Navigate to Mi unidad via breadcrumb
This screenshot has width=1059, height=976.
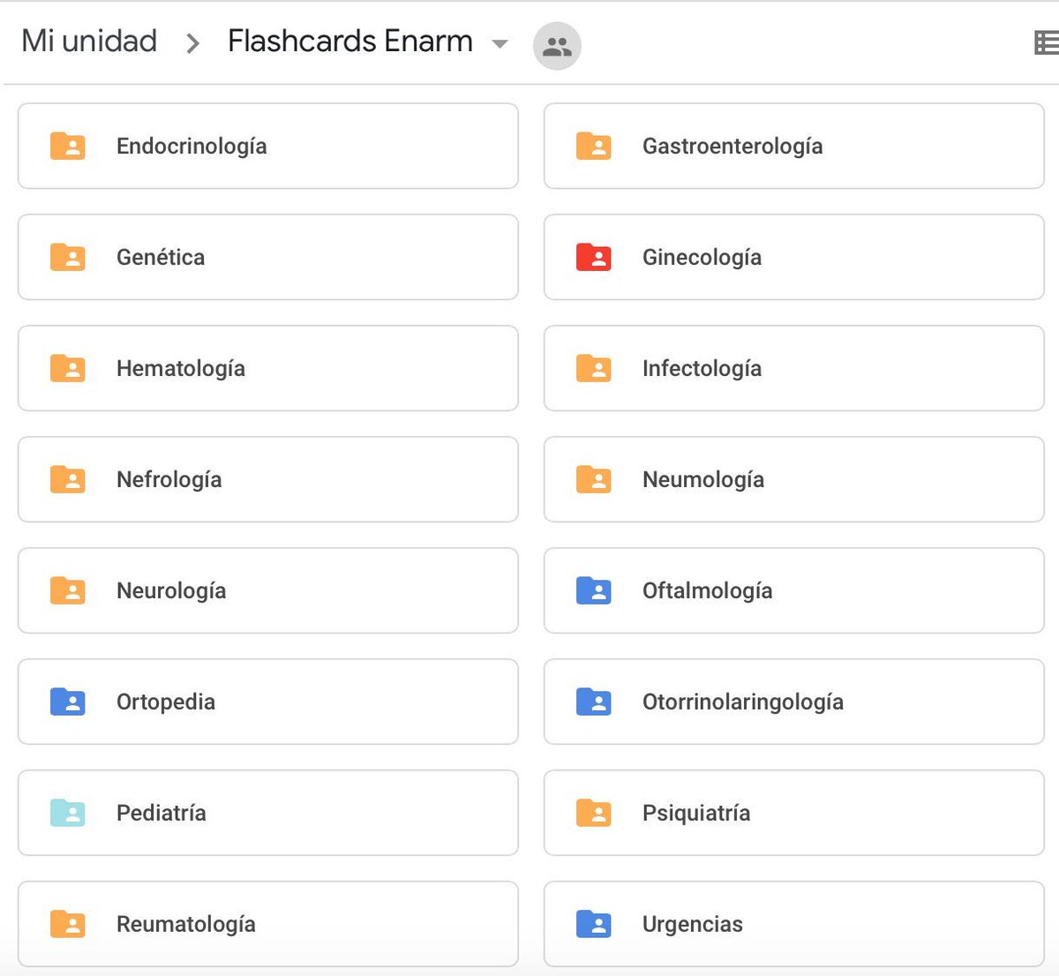[x=87, y=41]
